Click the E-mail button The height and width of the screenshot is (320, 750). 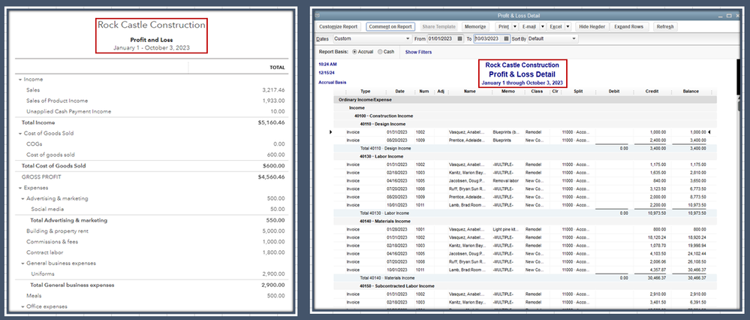click(x=529, y=27)
